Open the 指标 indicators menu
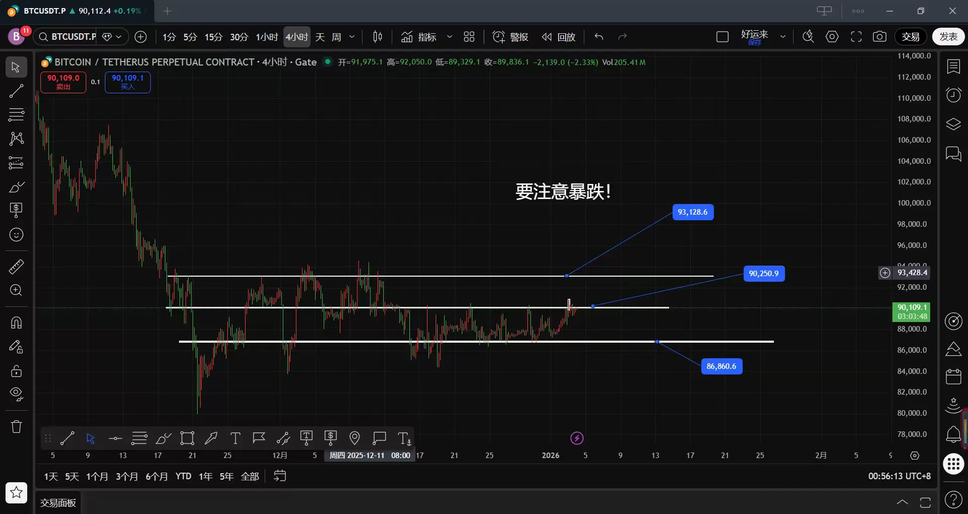The image size is (968, 514). point(419,37)
